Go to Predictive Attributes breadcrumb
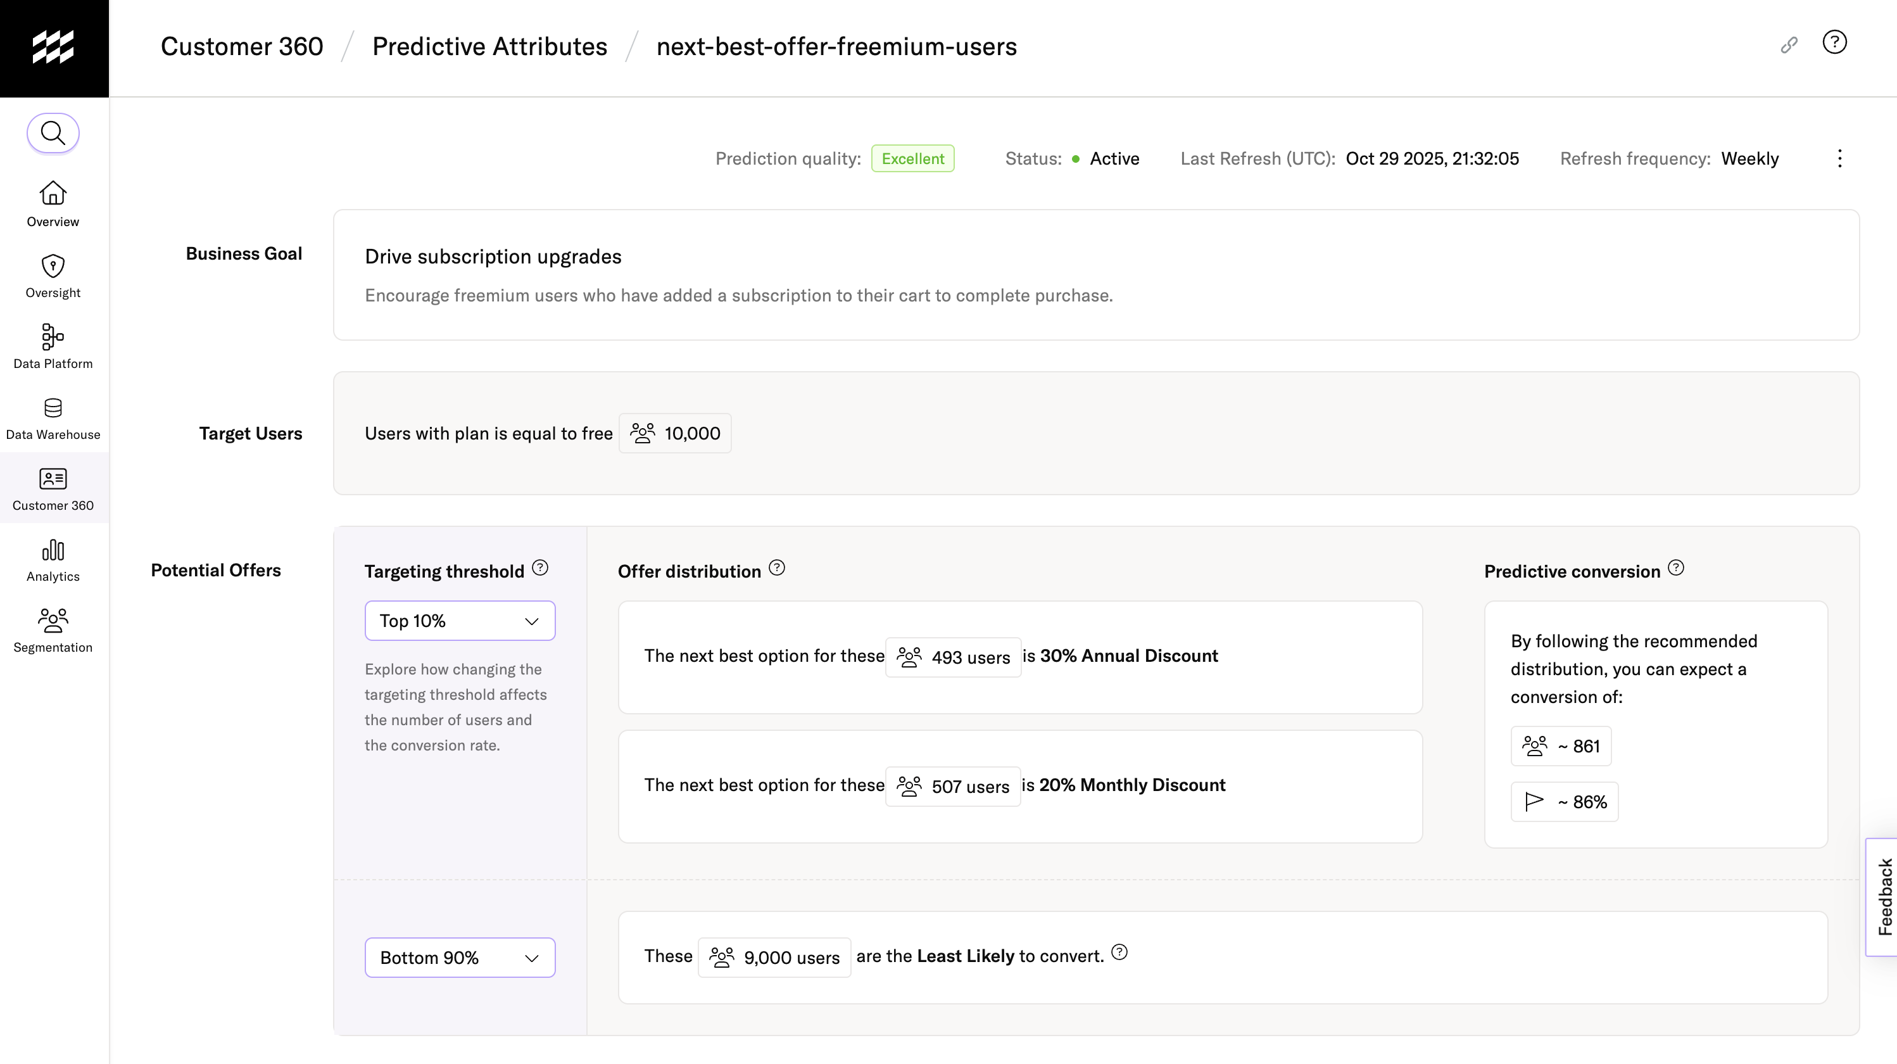 click(489, 46)
